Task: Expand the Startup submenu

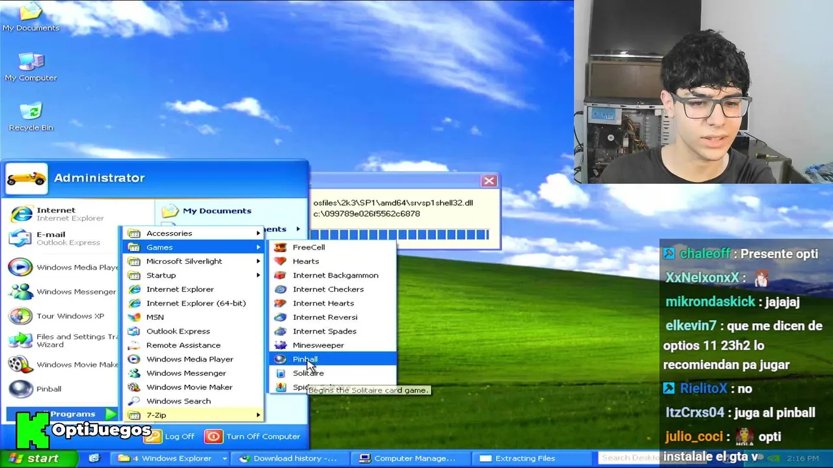Action: 194,275
